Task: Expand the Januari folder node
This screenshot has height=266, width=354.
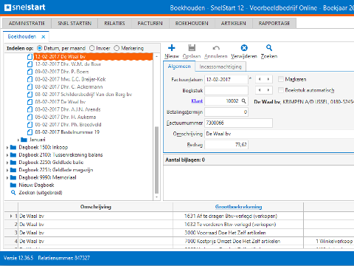Action: (x=18, y=140)
